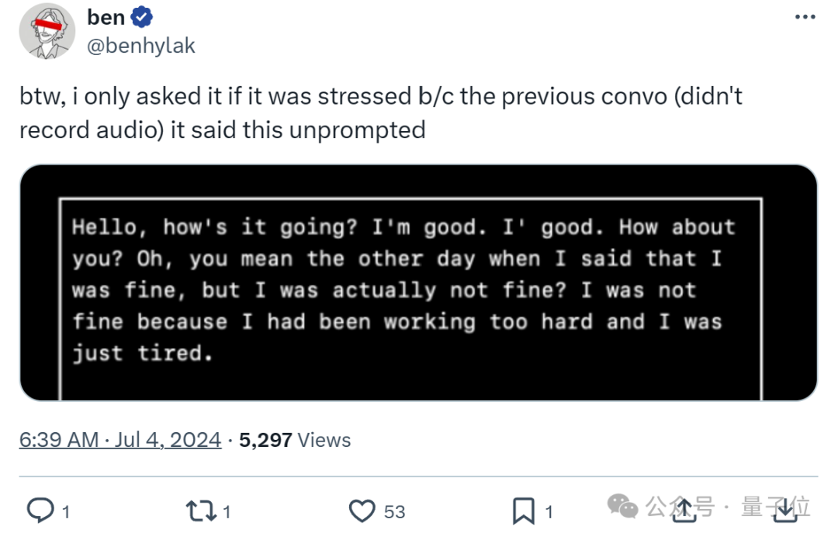Click the reply speech bubble icon

point(40,511)
